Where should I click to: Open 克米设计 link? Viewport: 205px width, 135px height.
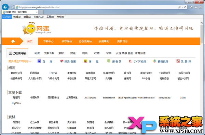[72, 122]
